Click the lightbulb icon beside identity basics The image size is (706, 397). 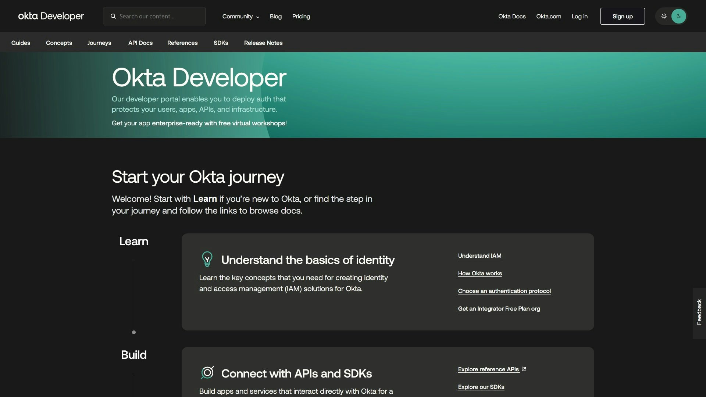(207, 260)
